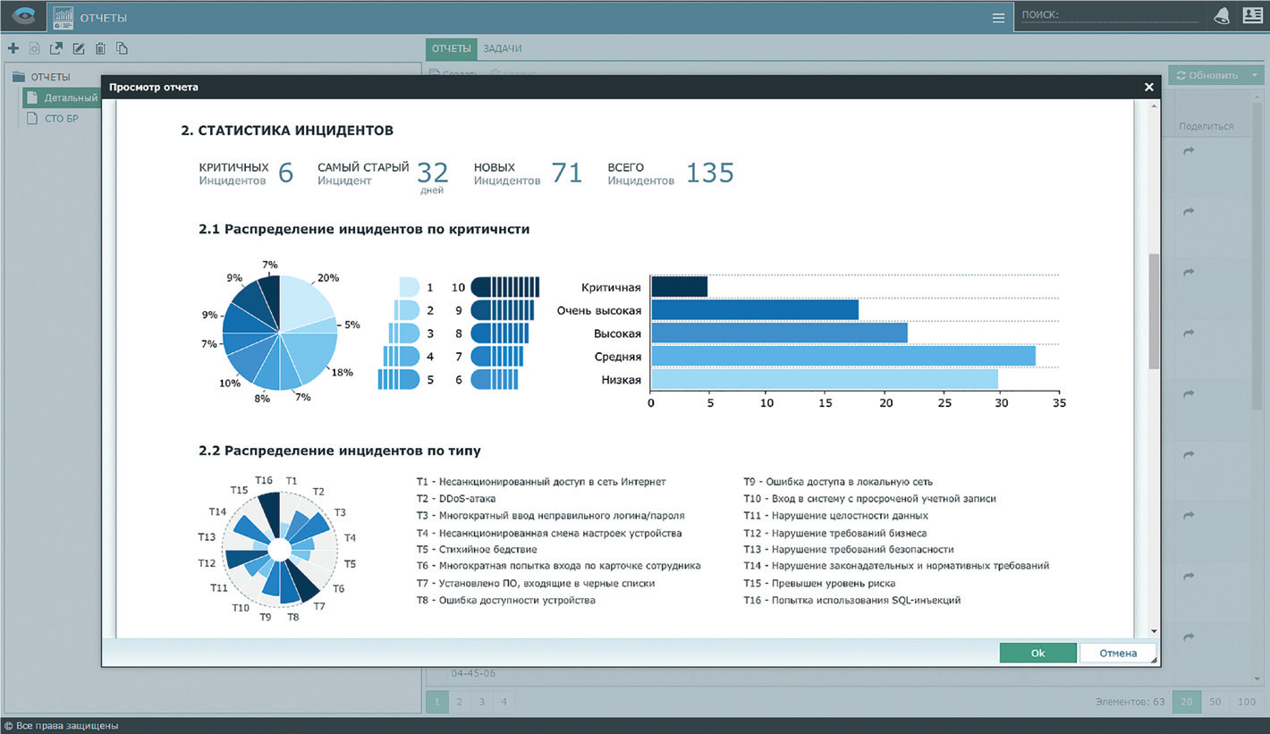Click the Обновить refresh button

click(x=1207, y=75)
